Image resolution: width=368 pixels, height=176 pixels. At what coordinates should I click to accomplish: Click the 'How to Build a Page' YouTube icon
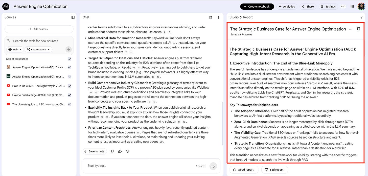(x=8, y=95)
